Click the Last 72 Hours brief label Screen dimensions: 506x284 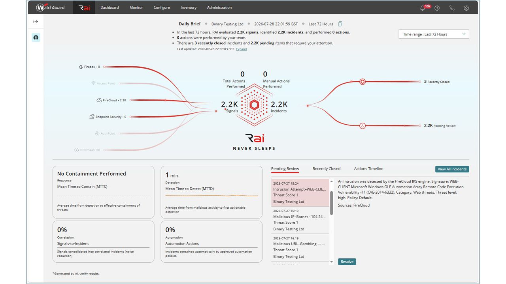[x=321, y=24]
